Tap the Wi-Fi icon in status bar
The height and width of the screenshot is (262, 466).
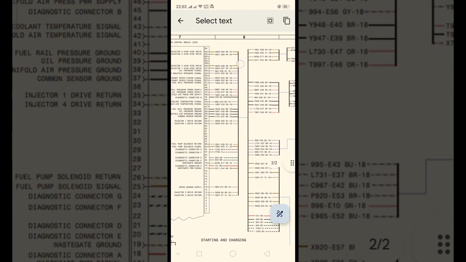point(200,7)
